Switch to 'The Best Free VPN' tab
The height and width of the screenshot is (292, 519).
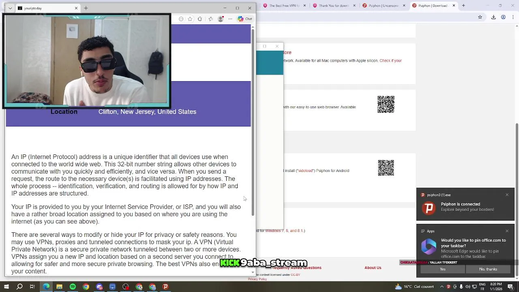[x=285, y=5]
